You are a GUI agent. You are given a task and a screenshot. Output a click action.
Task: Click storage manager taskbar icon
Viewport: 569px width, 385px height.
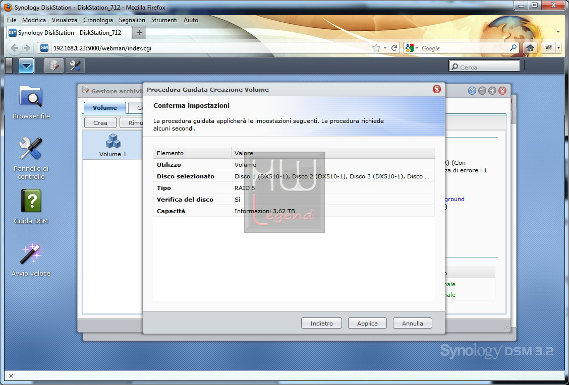53,66
